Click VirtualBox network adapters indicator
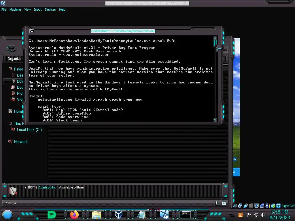 click(x=240, y=206)
